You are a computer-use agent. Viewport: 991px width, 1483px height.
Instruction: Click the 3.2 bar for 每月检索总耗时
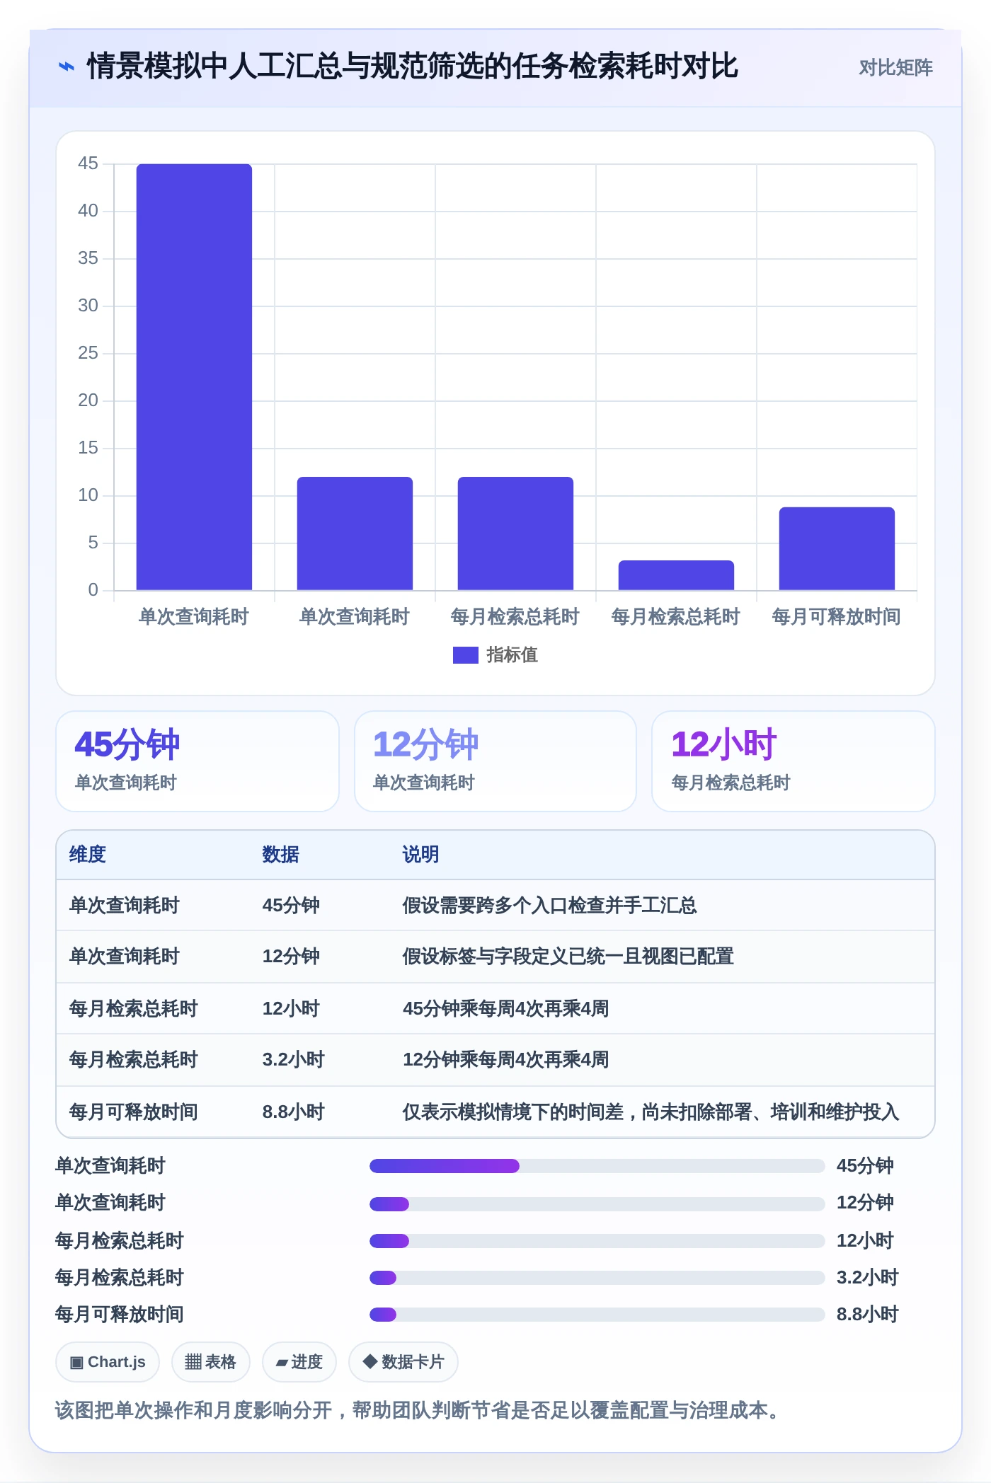pyautogui.click(x=676, y=575)
